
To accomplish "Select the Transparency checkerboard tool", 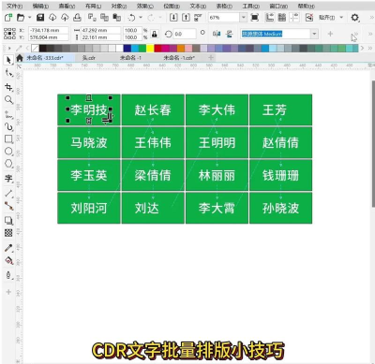I will [8, 233].
